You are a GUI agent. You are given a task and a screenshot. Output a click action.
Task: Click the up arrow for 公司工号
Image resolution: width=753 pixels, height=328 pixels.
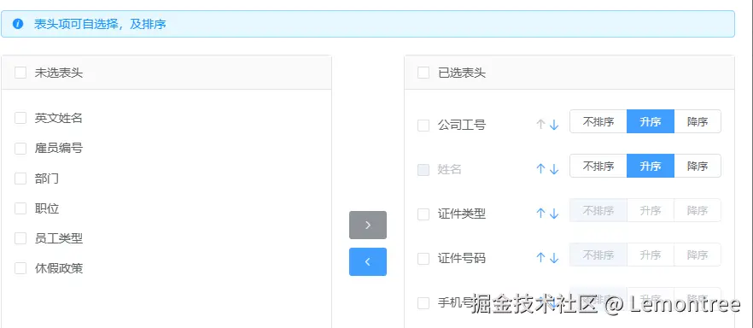540,125
